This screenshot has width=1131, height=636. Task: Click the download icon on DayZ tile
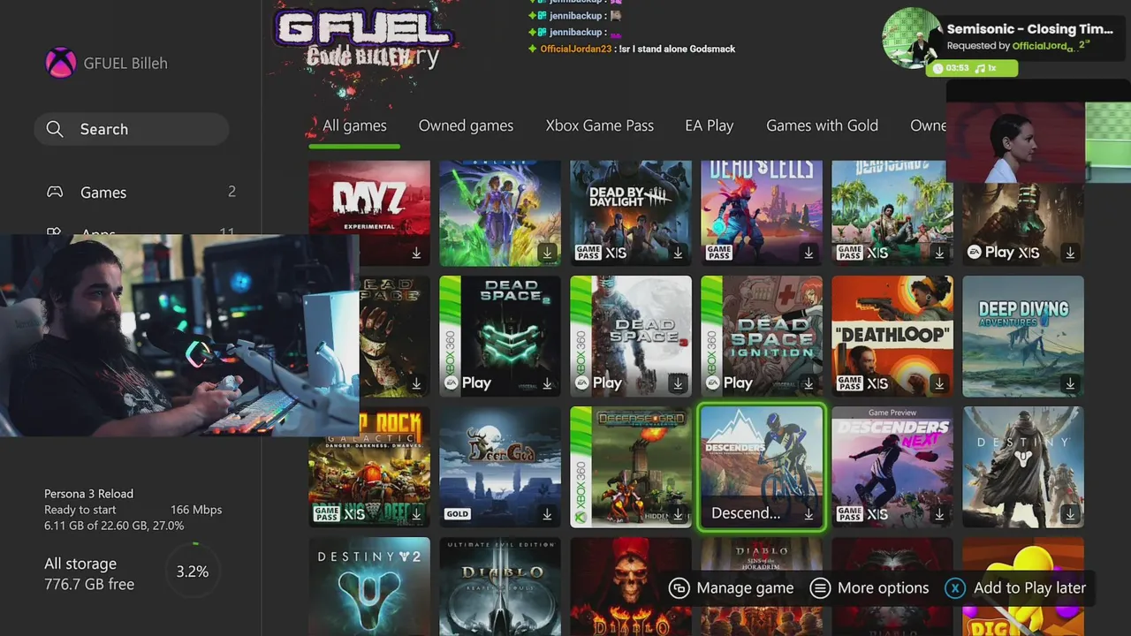pyautogui.click(x=416, y=253)
